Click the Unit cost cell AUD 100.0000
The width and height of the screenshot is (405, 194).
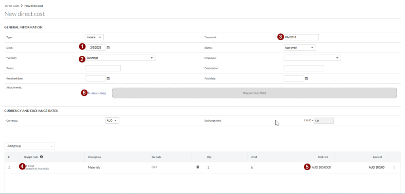(x=321, y=168)
